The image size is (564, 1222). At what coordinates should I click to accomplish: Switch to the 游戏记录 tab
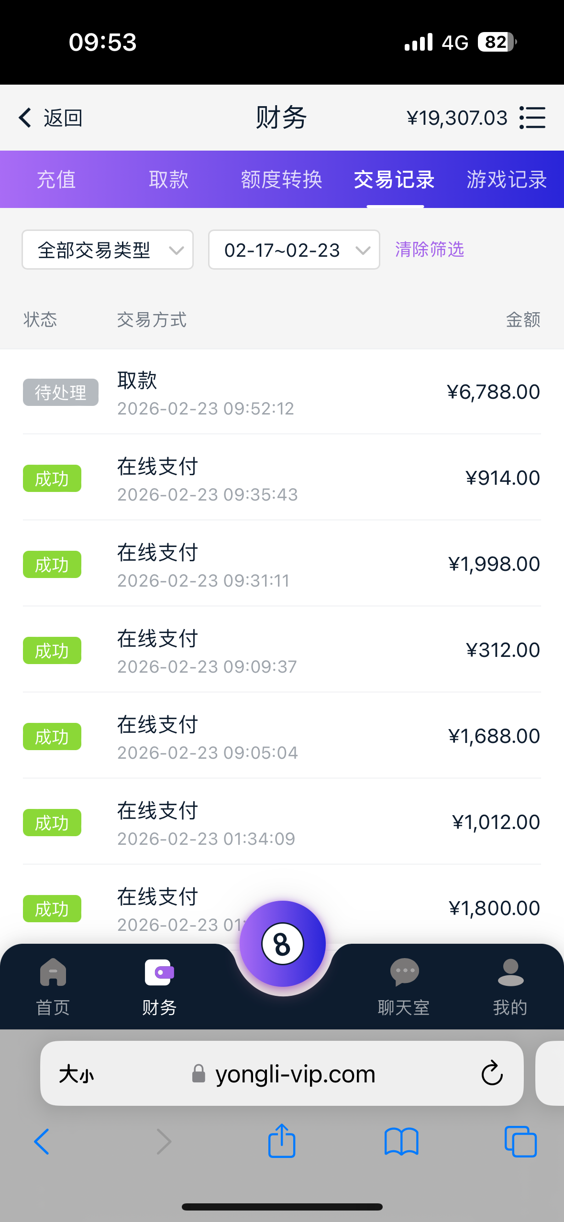[507, 180]
